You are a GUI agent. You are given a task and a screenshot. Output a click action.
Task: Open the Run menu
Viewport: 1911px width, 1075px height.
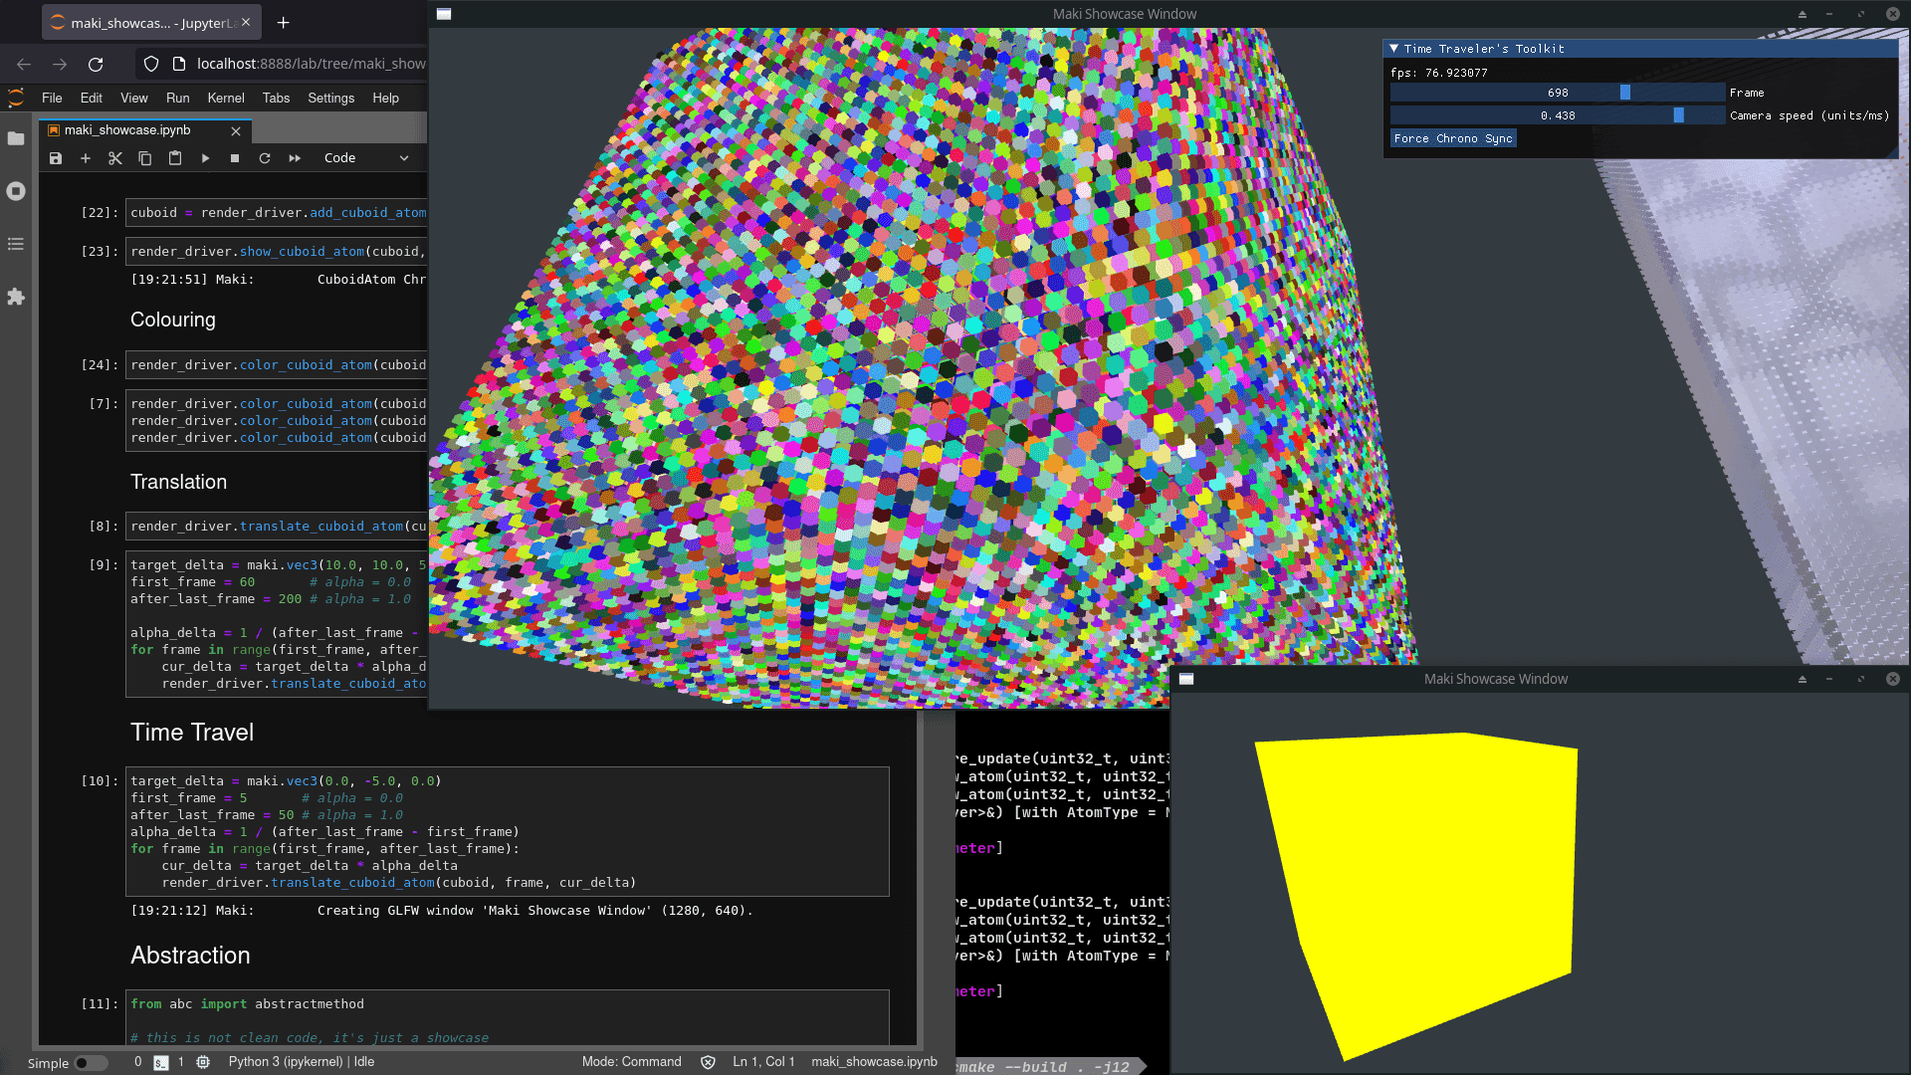[178, 98]
